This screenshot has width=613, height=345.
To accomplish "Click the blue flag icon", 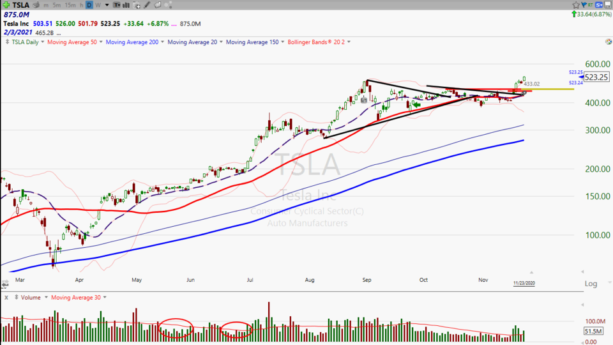I will [584, 4].
